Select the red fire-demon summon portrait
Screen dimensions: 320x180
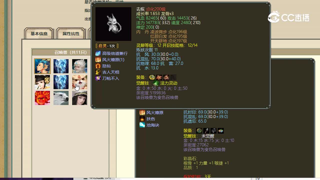click(x=42, y=98)
